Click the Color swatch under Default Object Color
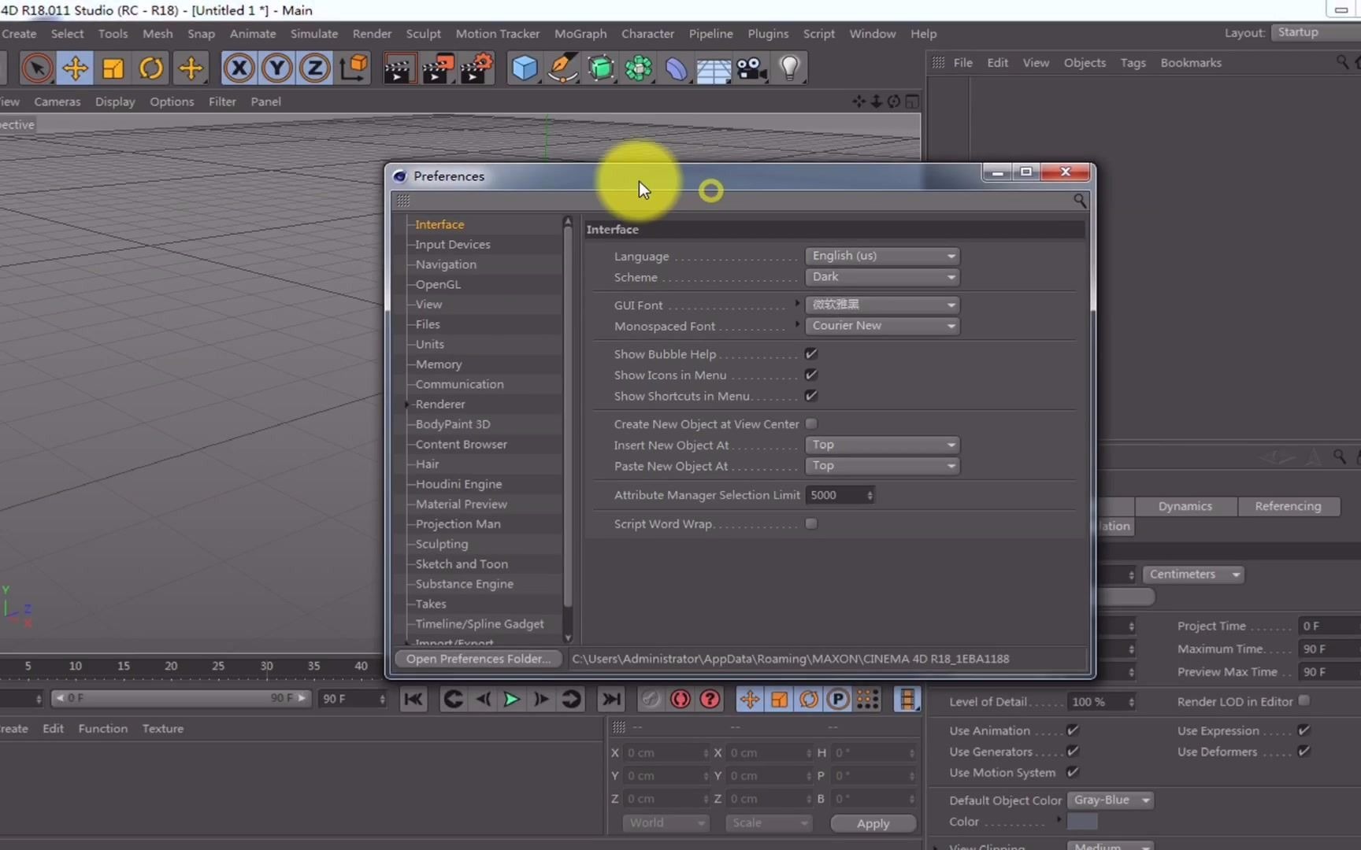This screenshot has height=850, width=1361. (x=1081, y=822)
